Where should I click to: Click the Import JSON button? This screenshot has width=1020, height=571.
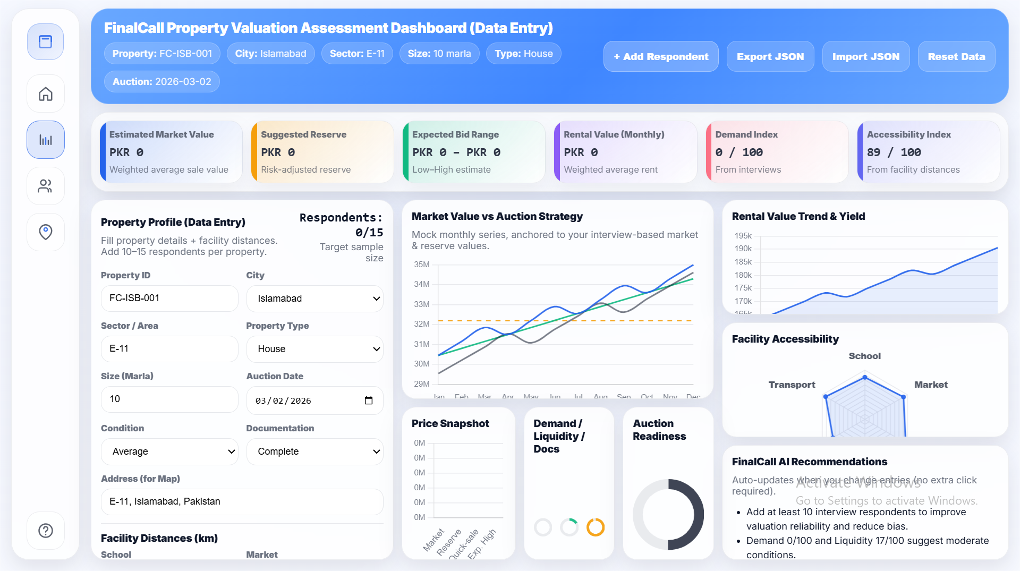pyautogui.click(x=865, y=56)
